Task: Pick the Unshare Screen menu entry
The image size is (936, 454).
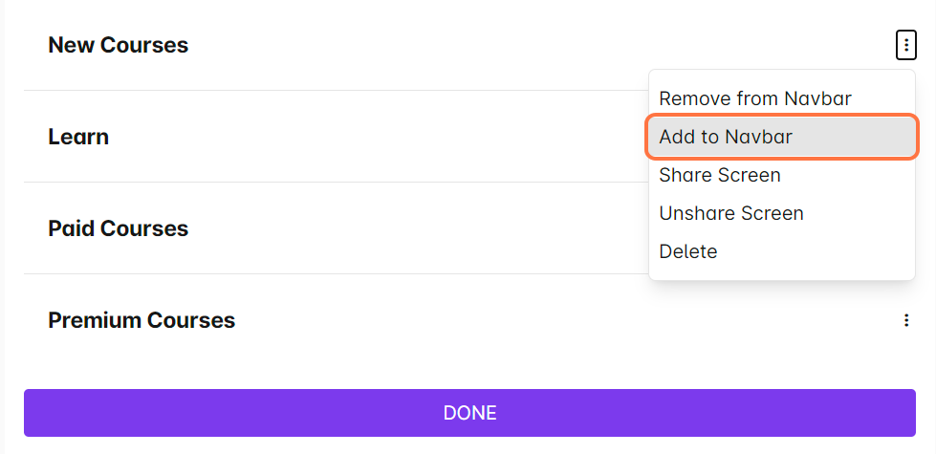Action: 730,213
